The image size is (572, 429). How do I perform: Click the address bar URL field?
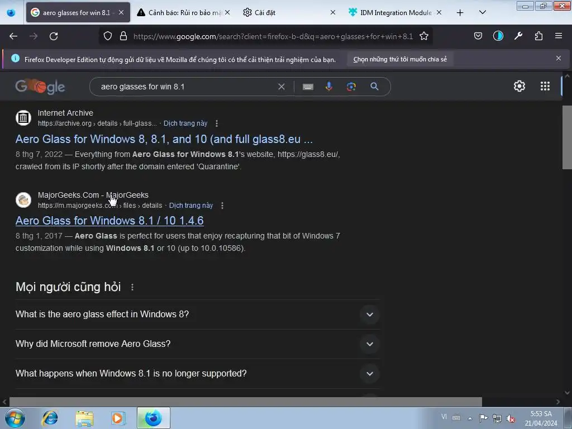pyautogui.click(x=273, y=36)
